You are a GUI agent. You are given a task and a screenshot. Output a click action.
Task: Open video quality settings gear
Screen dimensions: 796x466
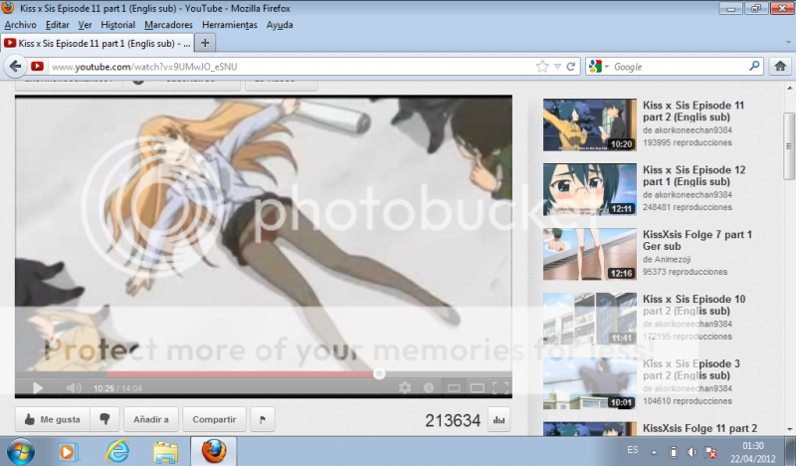(405, 388)
